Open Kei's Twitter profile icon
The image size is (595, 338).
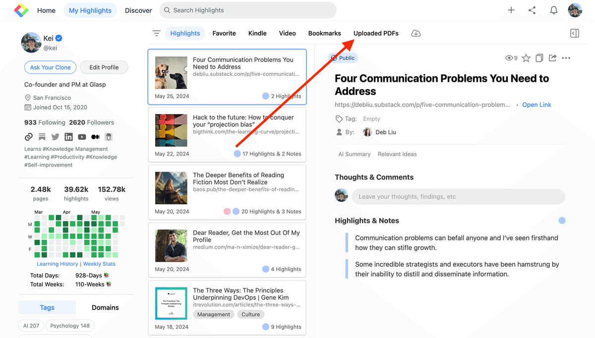55,137
